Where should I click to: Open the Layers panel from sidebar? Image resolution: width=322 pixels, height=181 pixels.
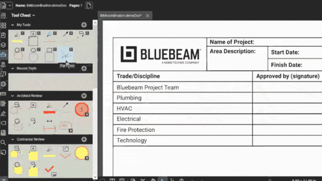tap(3, 45)
